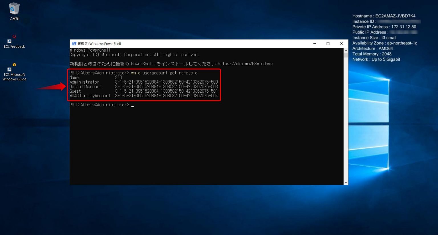This screenshot has width=438, height=235.
Task: Click the scrollbar up arrow in PowerShell
Action: tap(346, 50)
